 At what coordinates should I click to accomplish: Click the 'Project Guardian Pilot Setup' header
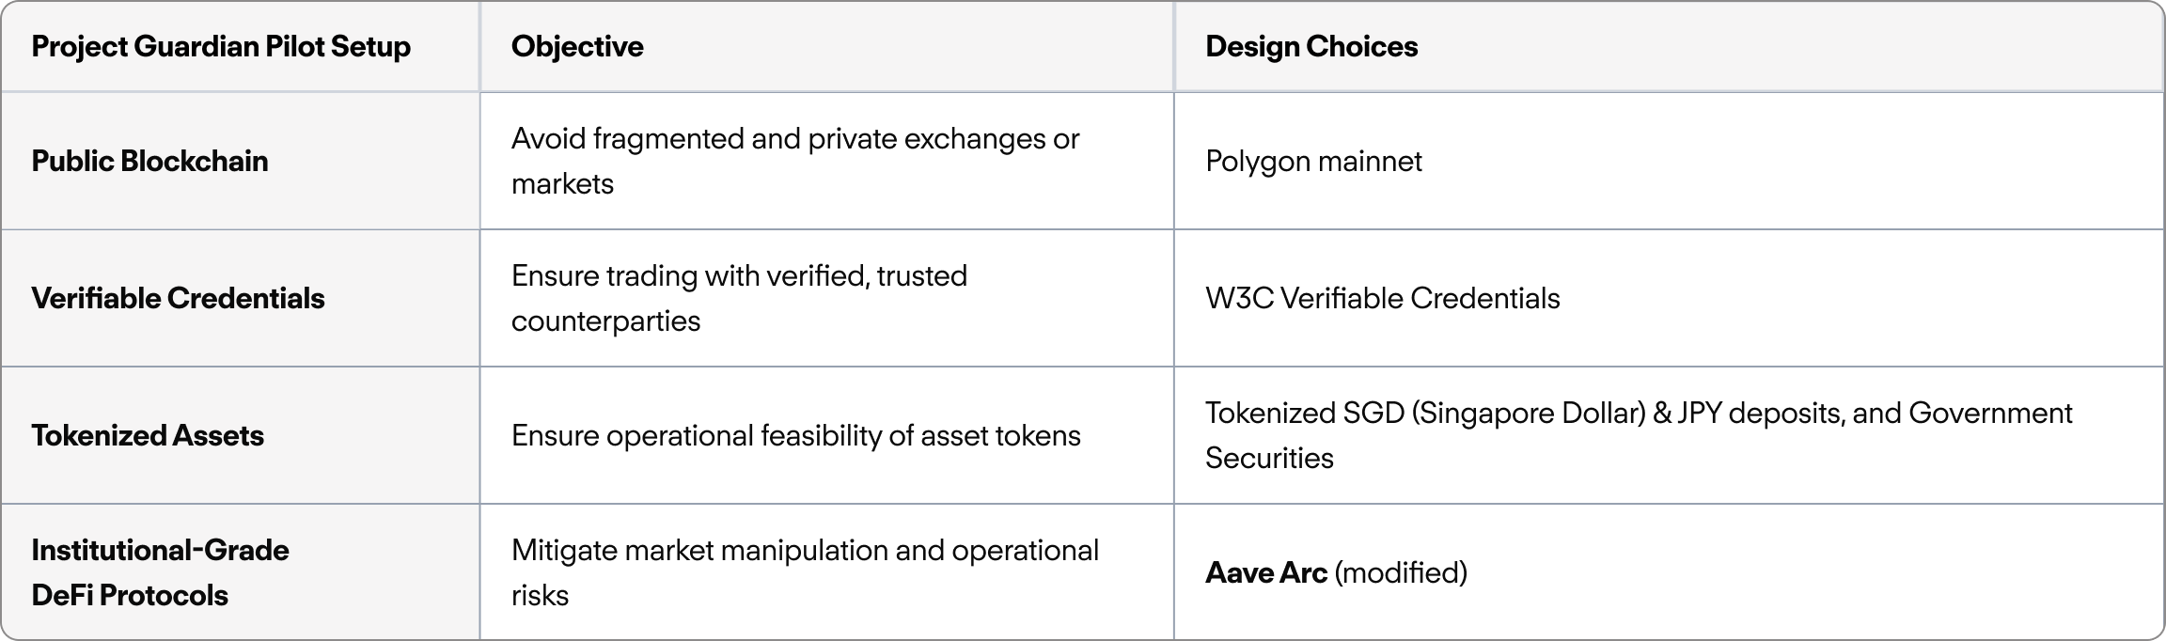tap(221, 47)
